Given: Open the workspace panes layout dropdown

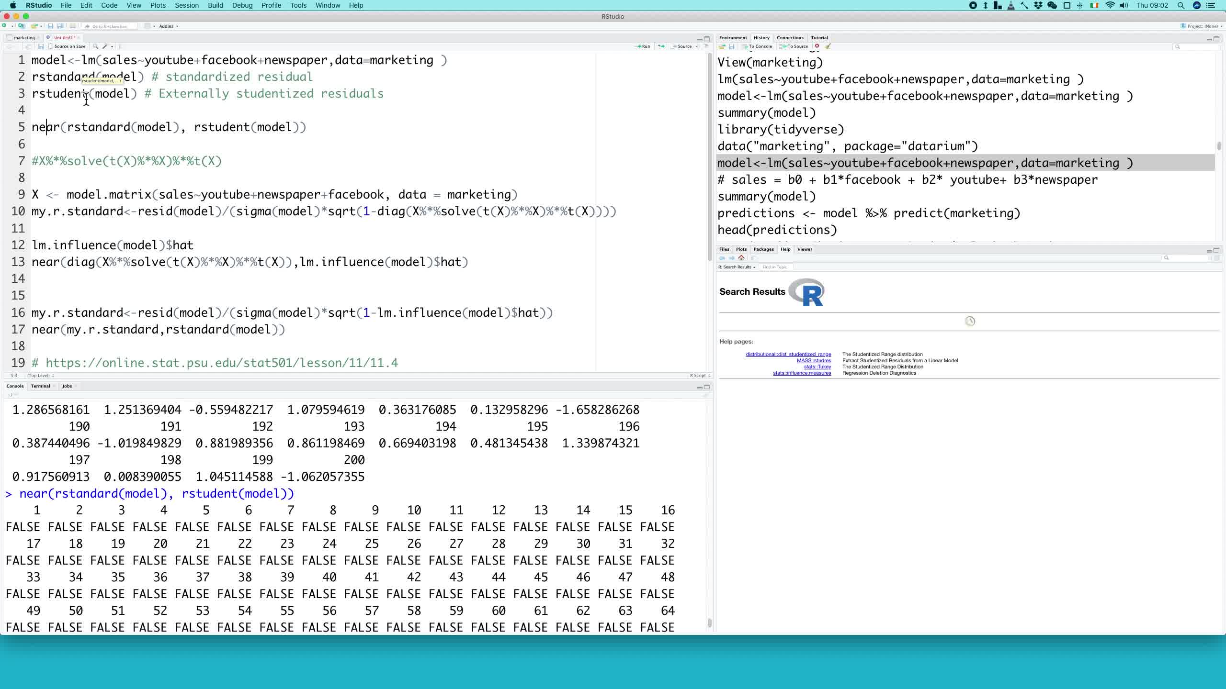Looking at the screenshot, I should tap(150, 26).
